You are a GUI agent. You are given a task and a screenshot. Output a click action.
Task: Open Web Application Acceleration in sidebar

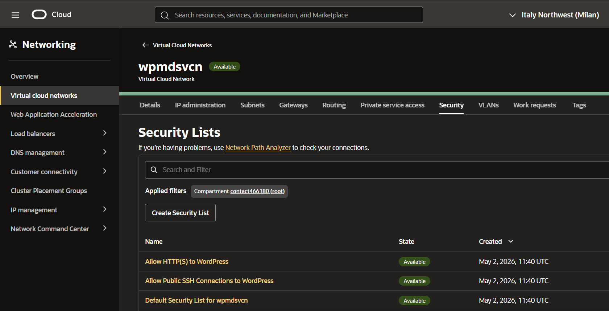click(x=54, y=115)
